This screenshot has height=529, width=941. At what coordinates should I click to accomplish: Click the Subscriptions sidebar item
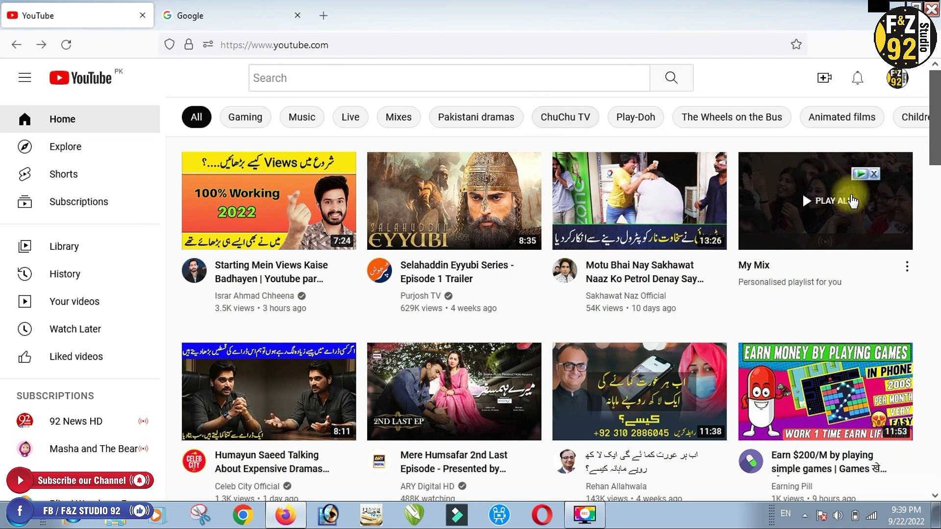pyautogui.click(x=78, y=201)
